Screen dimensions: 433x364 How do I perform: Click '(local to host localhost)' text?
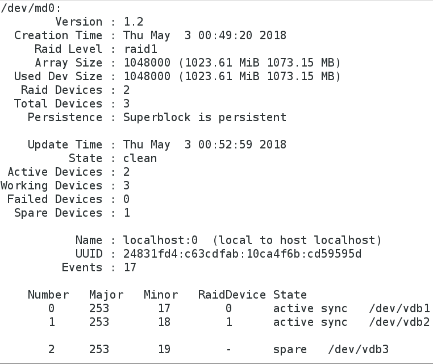pyautogui.click(x=297, y=240)
